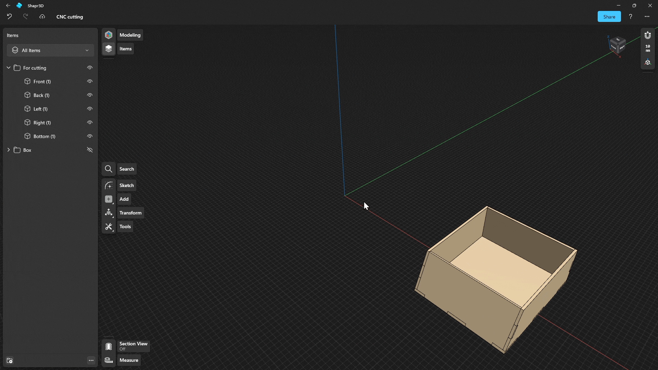Open the Items panel ellipsis menu
The image size is (658, 370).
(91, 360)
